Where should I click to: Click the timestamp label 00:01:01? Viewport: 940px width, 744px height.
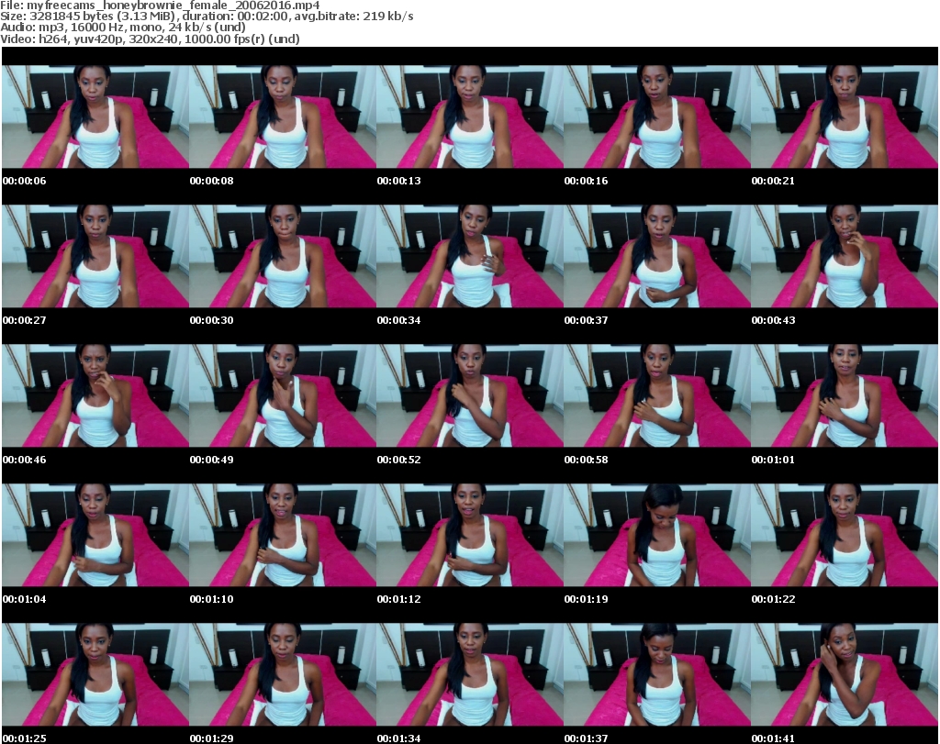[x=773, y=460]
